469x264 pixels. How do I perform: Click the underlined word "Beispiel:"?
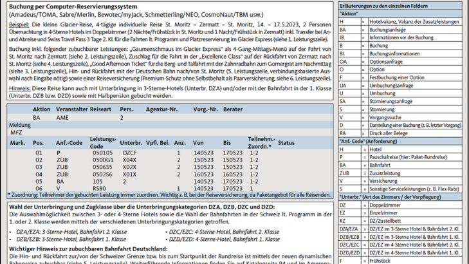[x=19, y=24]
